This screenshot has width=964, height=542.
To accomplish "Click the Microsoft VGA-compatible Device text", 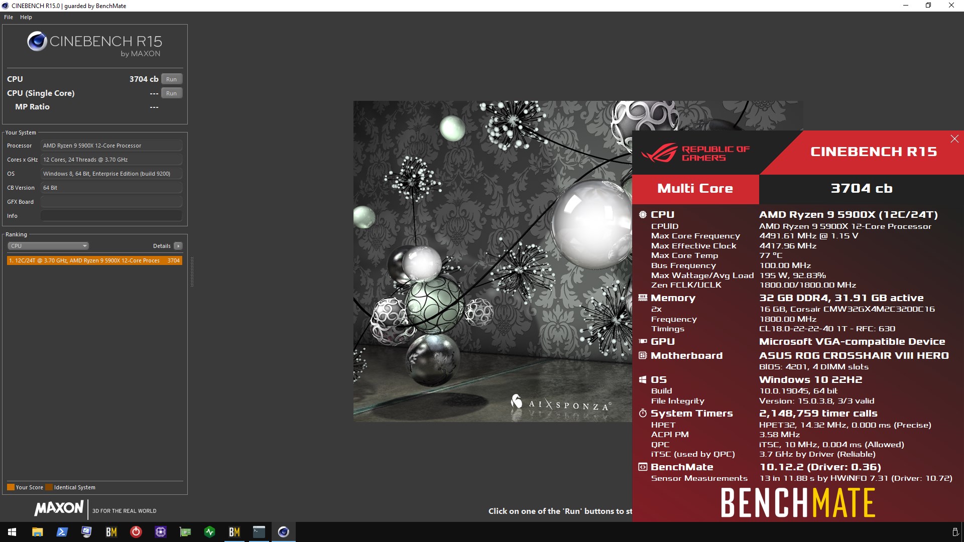I will pyautogui.click(x=852, y=341).
